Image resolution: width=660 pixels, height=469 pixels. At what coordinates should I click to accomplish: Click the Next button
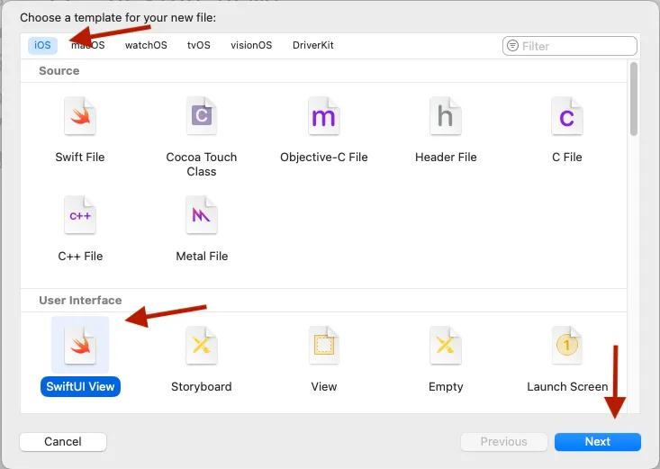(x=598, y=442)
